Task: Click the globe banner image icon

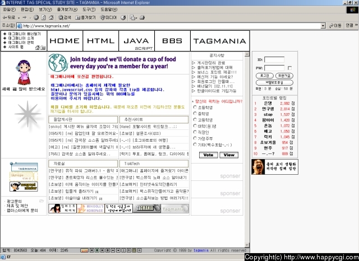Action: point(58,63)
